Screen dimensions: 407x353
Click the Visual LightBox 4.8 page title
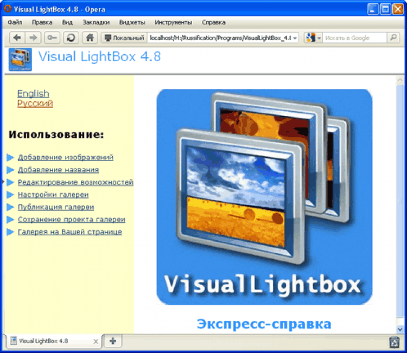coord(100,56)
